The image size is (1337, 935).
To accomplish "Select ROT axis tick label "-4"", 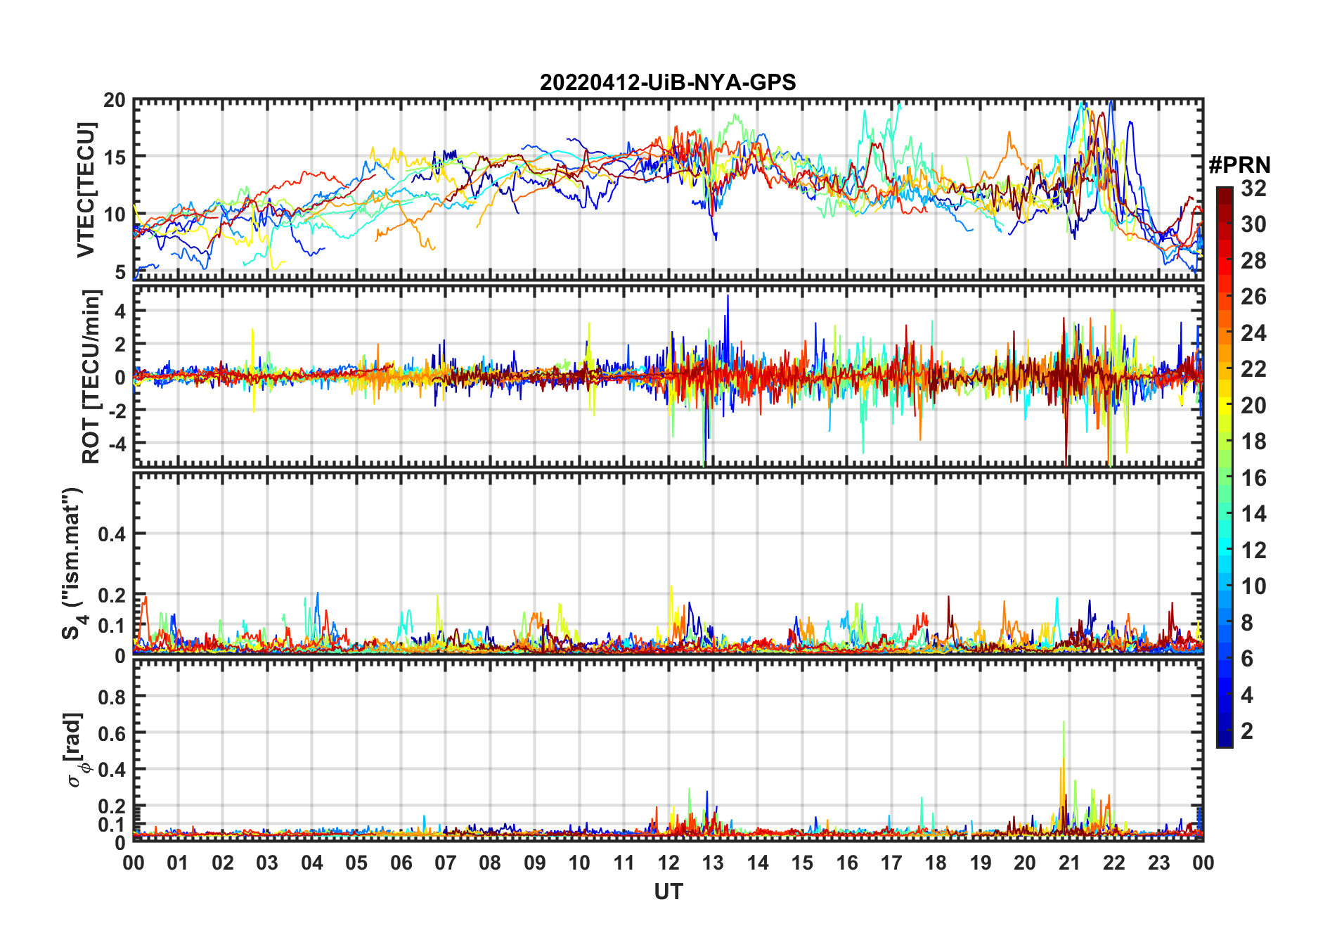I will click(117, 444).
